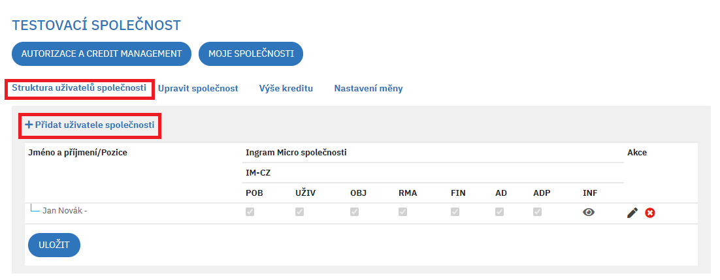Switch to the Upravit společnost tab
The height and width of the screenshot is (280, 720).
[x=198, y=89]
